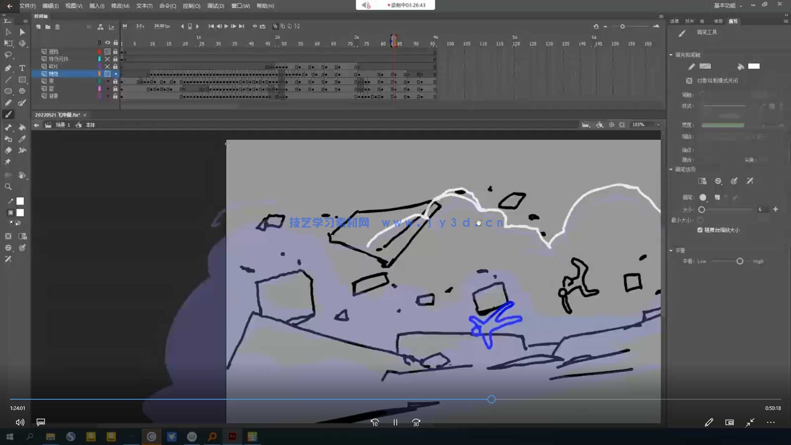Play the timeline animation

(226, 26)
